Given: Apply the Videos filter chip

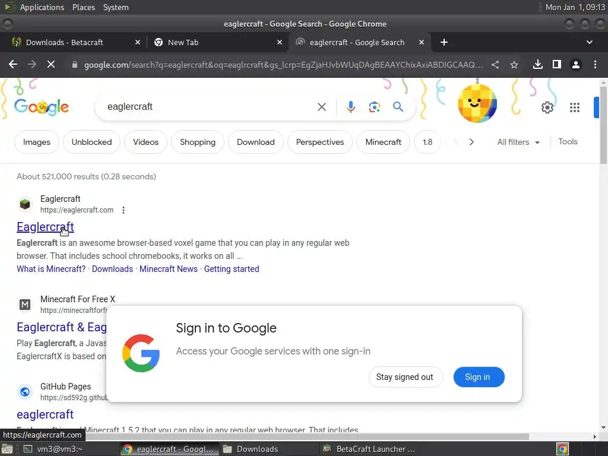Looking at the screenshot, I should pos(146,142).
